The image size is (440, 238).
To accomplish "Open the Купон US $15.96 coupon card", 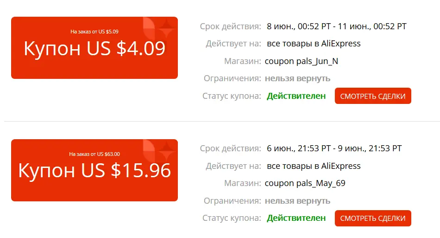I will (94, 170).
